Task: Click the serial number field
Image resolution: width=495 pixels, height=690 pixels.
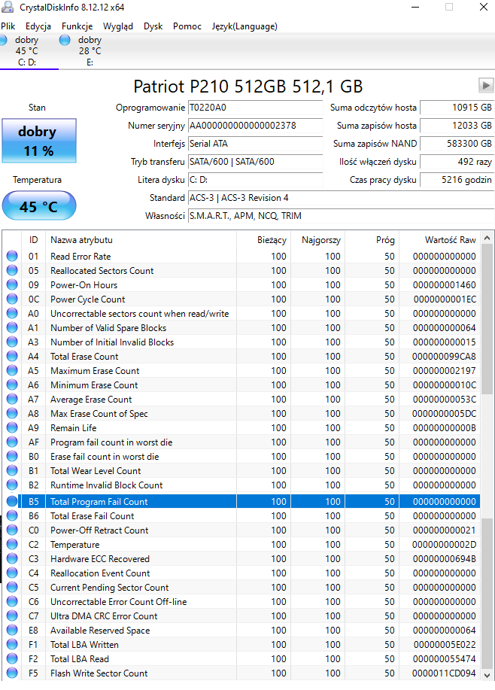Action: tap(255, 126)
